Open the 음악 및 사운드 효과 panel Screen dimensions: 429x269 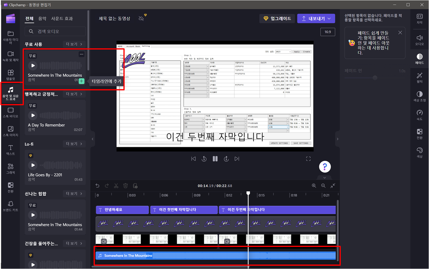(10, 93)
